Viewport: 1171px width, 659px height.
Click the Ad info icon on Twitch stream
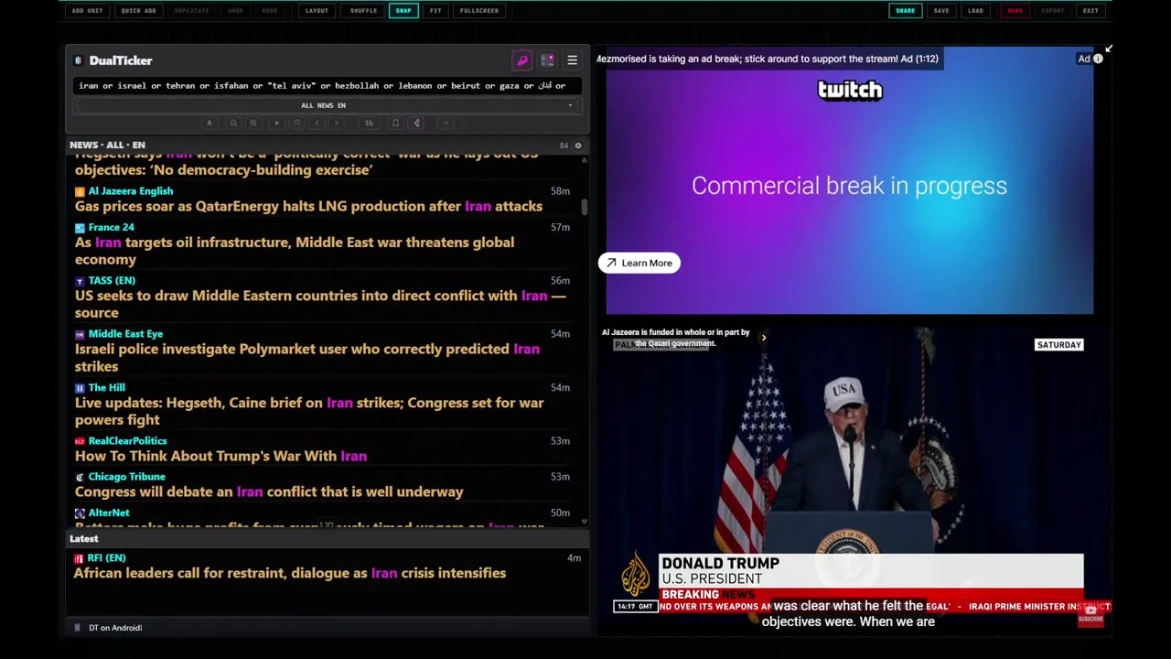[1098, 59]
